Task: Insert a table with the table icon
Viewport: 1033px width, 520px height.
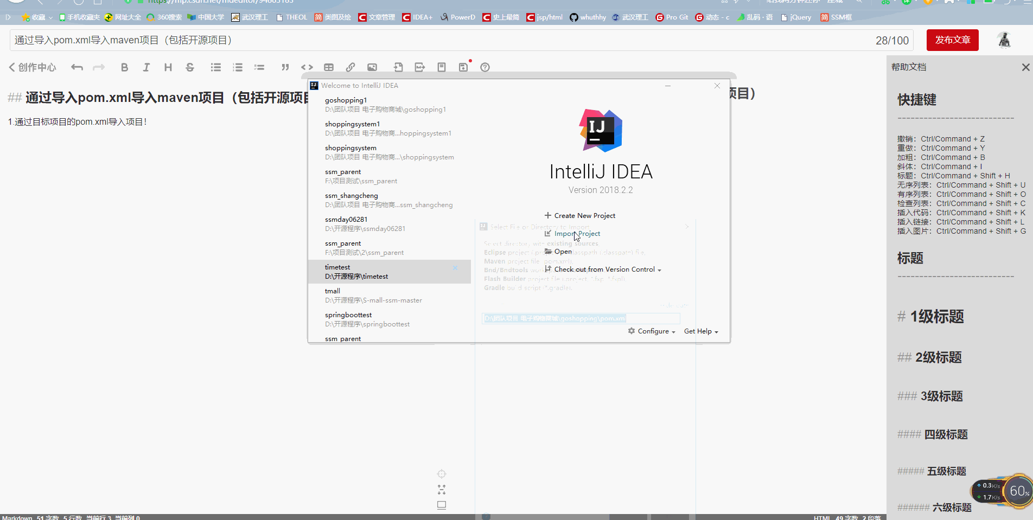Action: tap(329, 67)
